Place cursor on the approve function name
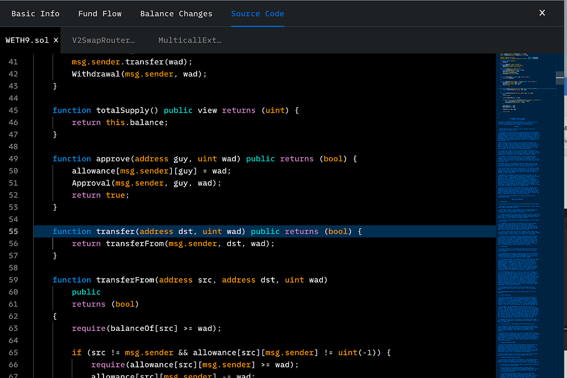The width and height of the screenshot is (567, 378). (x=112, y=159)
